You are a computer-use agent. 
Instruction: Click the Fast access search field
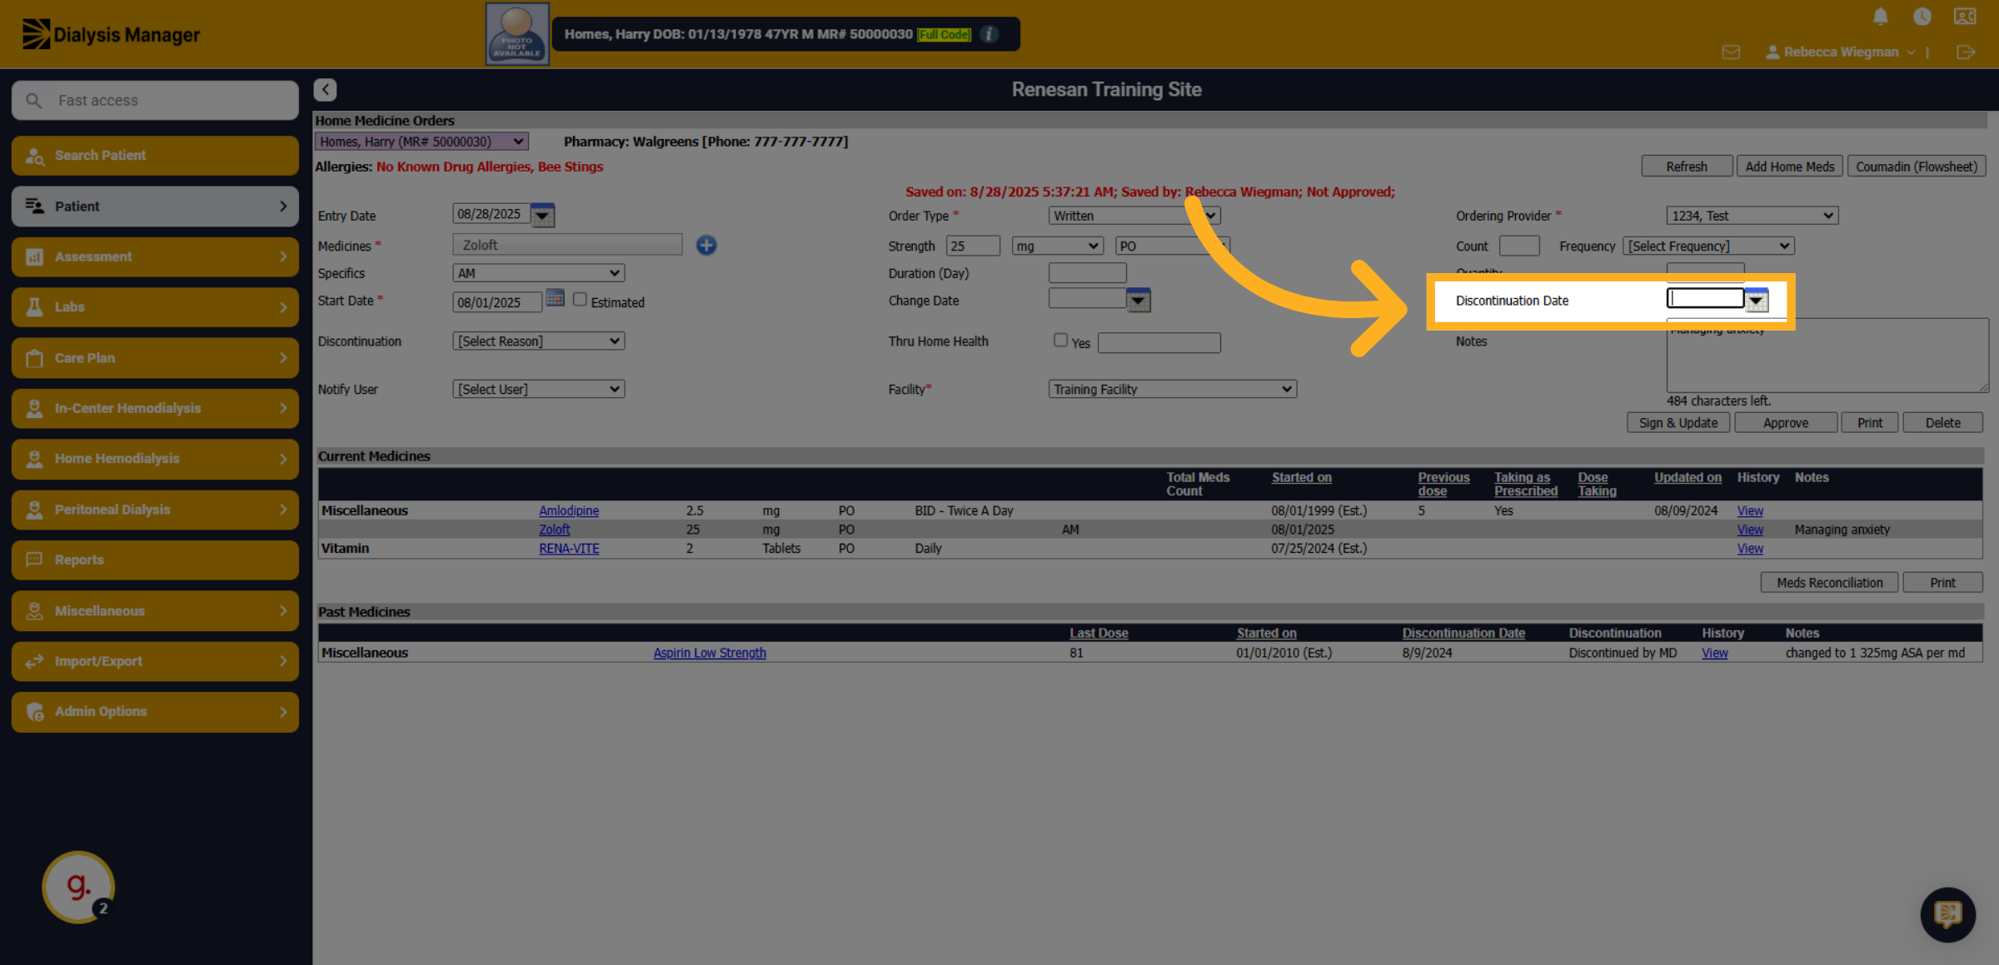[155, 100]
